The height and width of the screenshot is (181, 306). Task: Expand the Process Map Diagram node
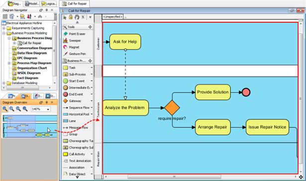[x=9, y=63]
